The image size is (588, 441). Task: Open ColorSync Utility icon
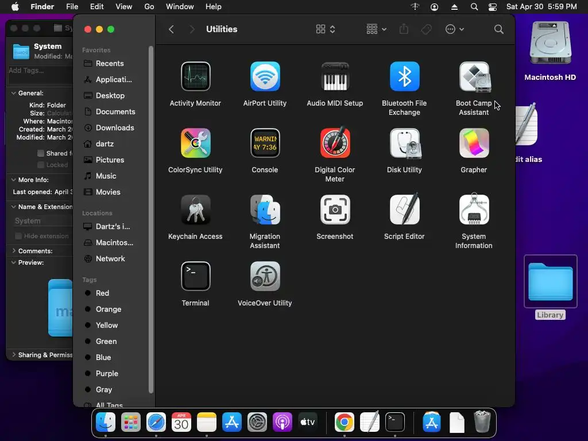tap(195, 143)
